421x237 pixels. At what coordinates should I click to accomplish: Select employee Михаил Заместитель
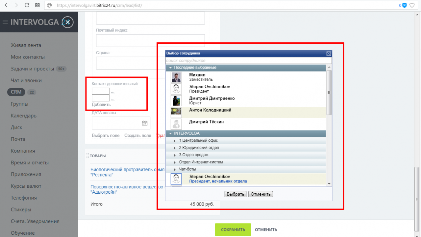[246, 77]
